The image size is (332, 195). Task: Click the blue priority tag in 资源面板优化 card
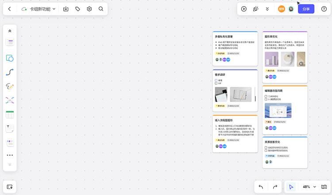[x=270, y=156]
